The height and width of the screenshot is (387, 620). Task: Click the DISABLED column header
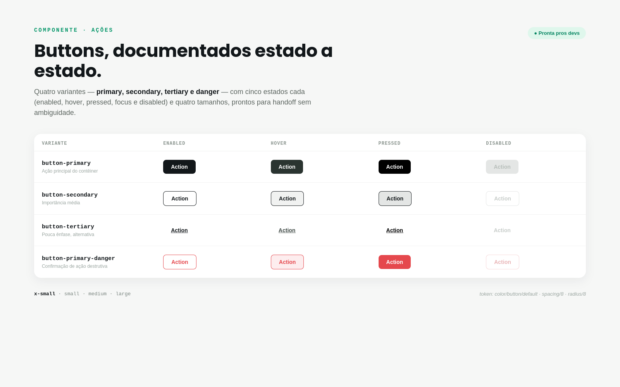pos(498,143)
